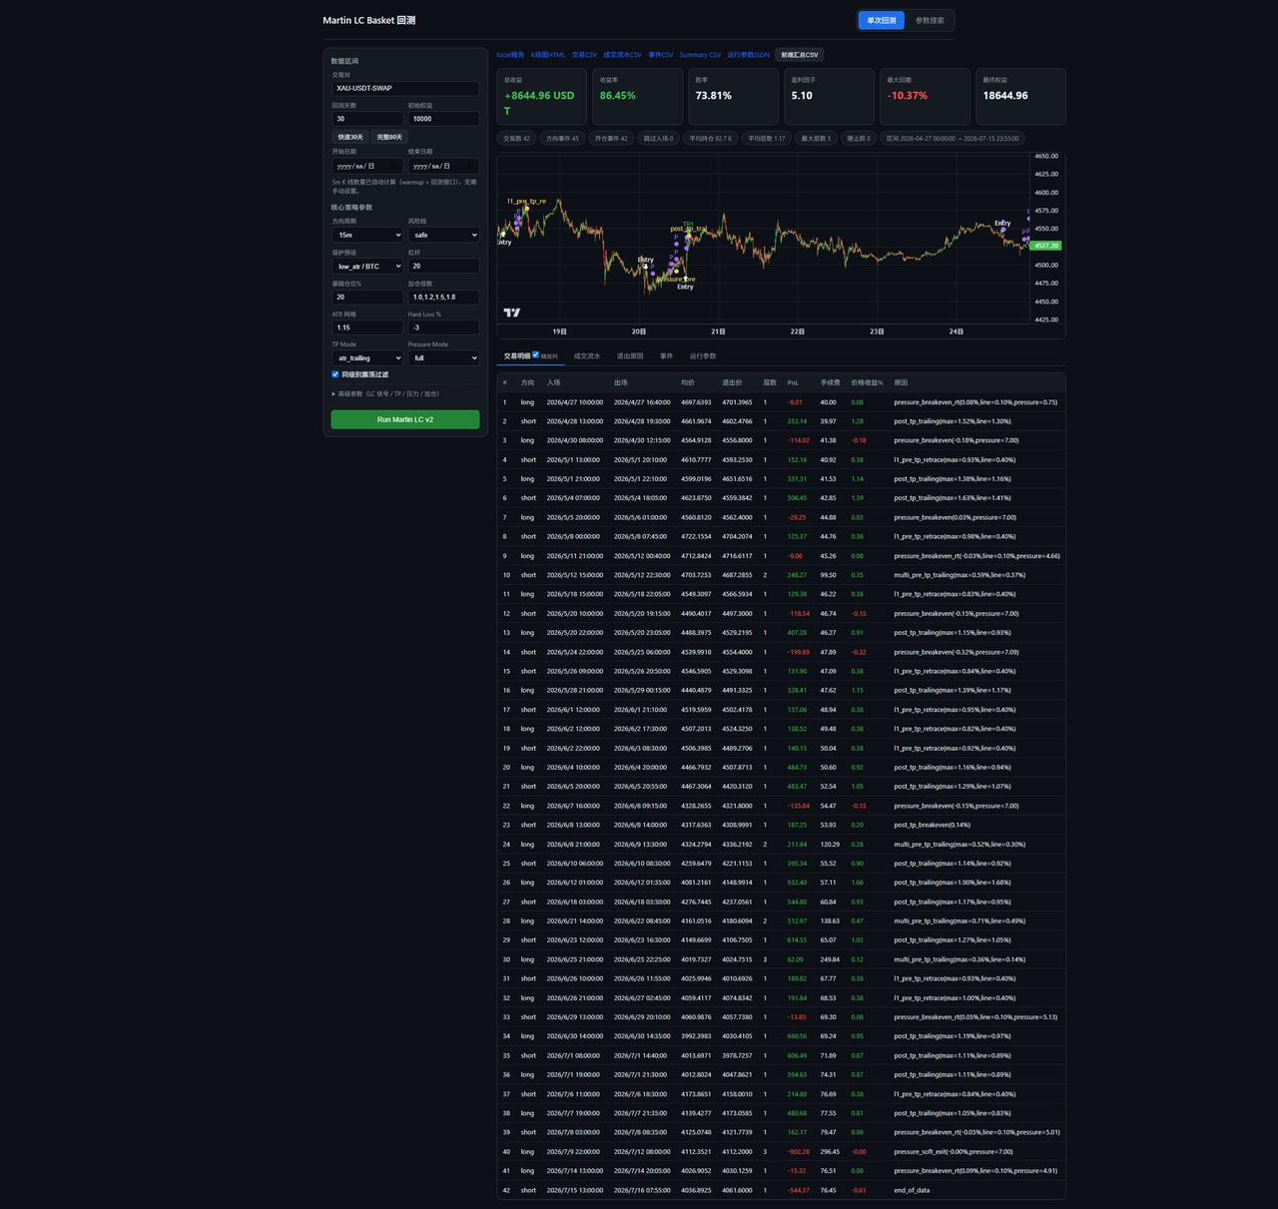Click the green 4527.20 price label
1278x1209 pixels.
1046,246
